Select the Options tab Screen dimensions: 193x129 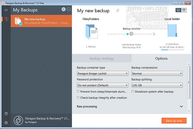pos(161,58)
